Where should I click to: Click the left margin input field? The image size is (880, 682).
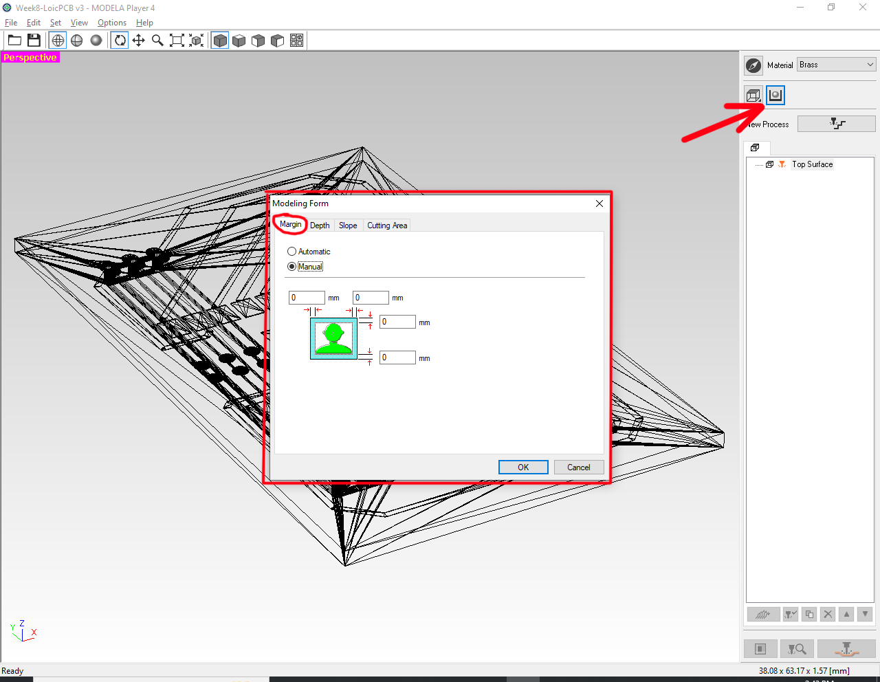pos(307,298)
